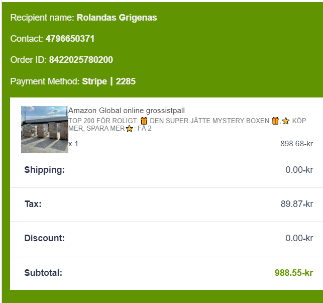Open the pallet product thumbnail image
This screenshot has width=323, height=303.
coord(44,129)
